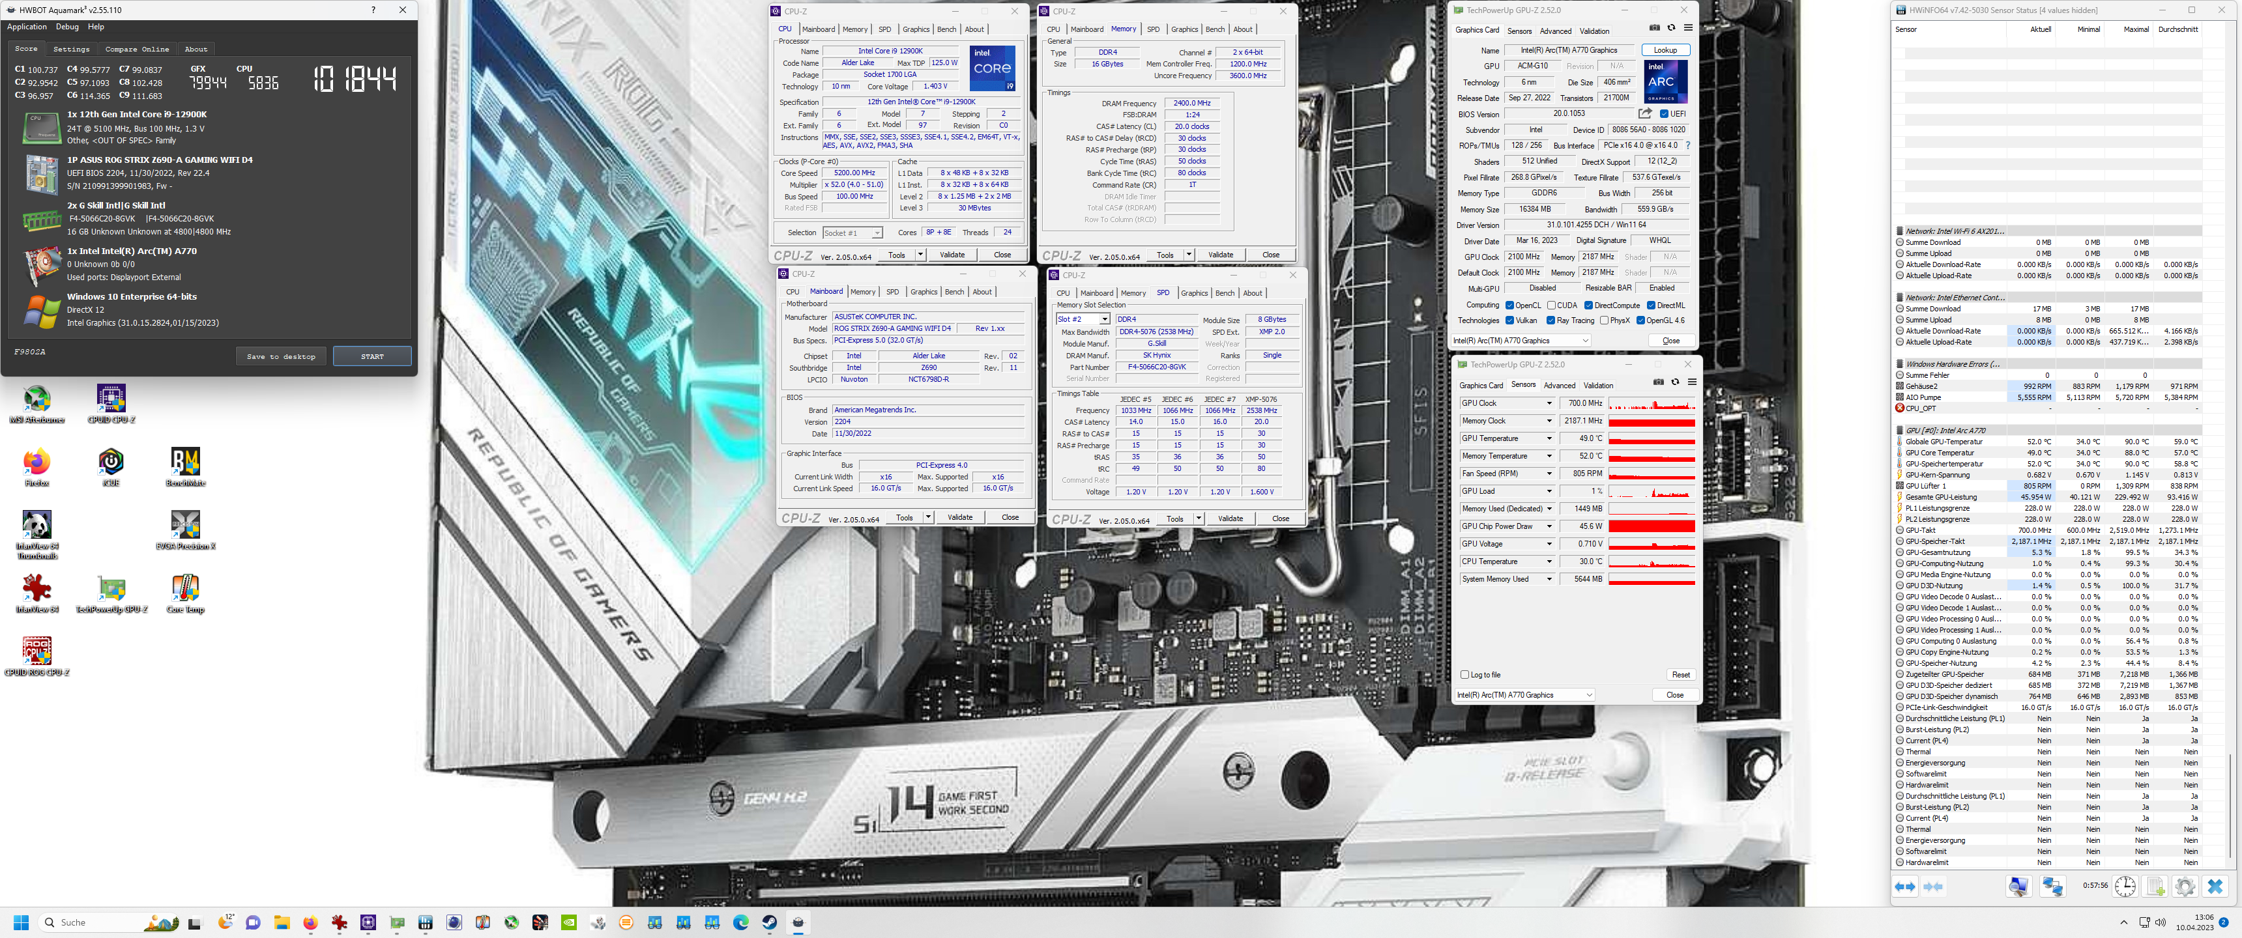The width and height of the screenshot is (2242, 938).
Task: Open Bench tab in CPU-Z CPU window
Action: coord(947,29)
